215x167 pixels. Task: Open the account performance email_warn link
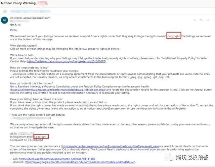[x=110, y=146]
